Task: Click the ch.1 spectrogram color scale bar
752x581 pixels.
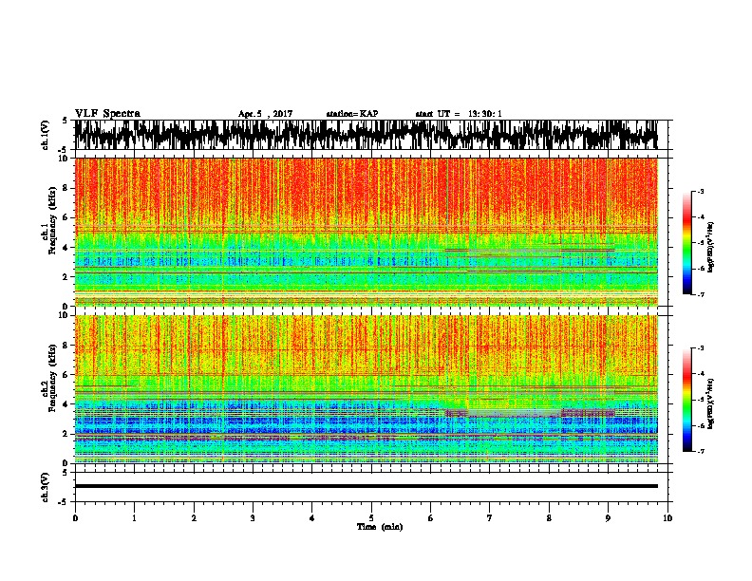Action: (x=687, y=243)
